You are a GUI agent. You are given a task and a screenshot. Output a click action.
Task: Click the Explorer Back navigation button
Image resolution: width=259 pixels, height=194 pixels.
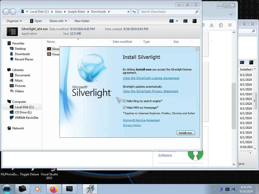tap(6, 12)
